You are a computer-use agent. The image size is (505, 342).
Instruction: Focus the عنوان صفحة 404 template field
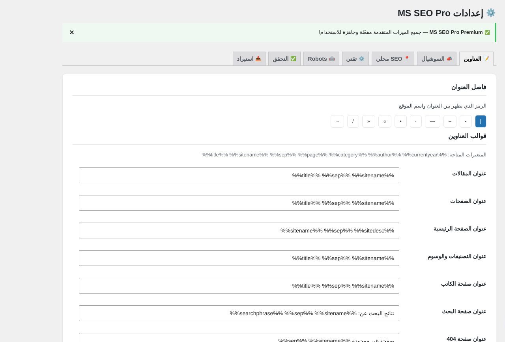click(x=239, y=338)
